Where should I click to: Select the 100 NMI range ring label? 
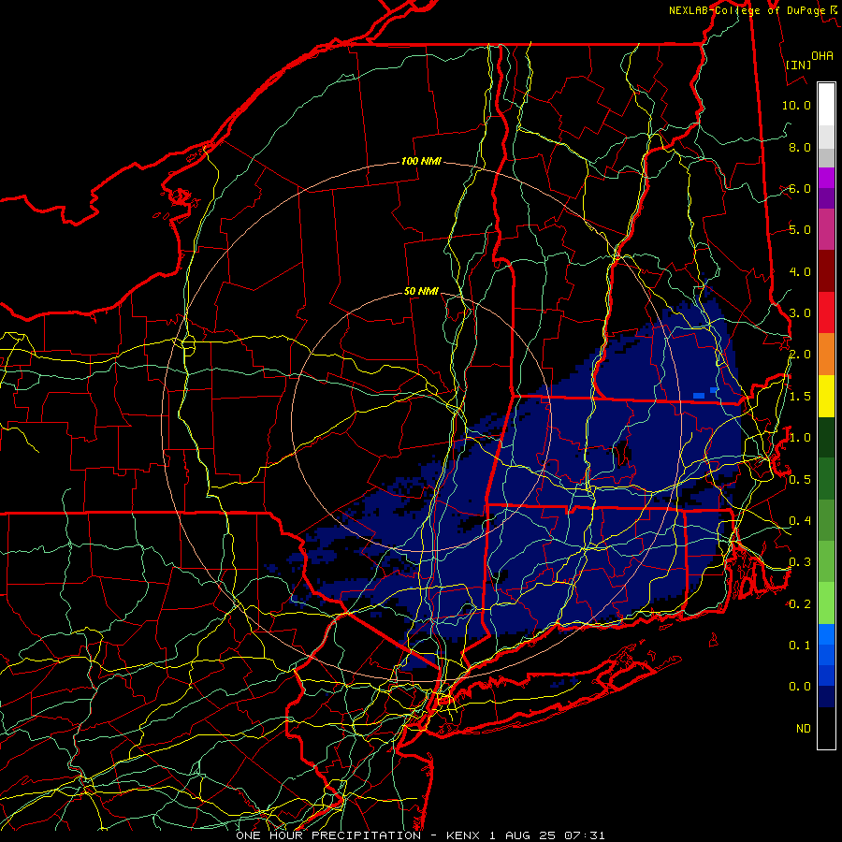[x=421, y=161]
